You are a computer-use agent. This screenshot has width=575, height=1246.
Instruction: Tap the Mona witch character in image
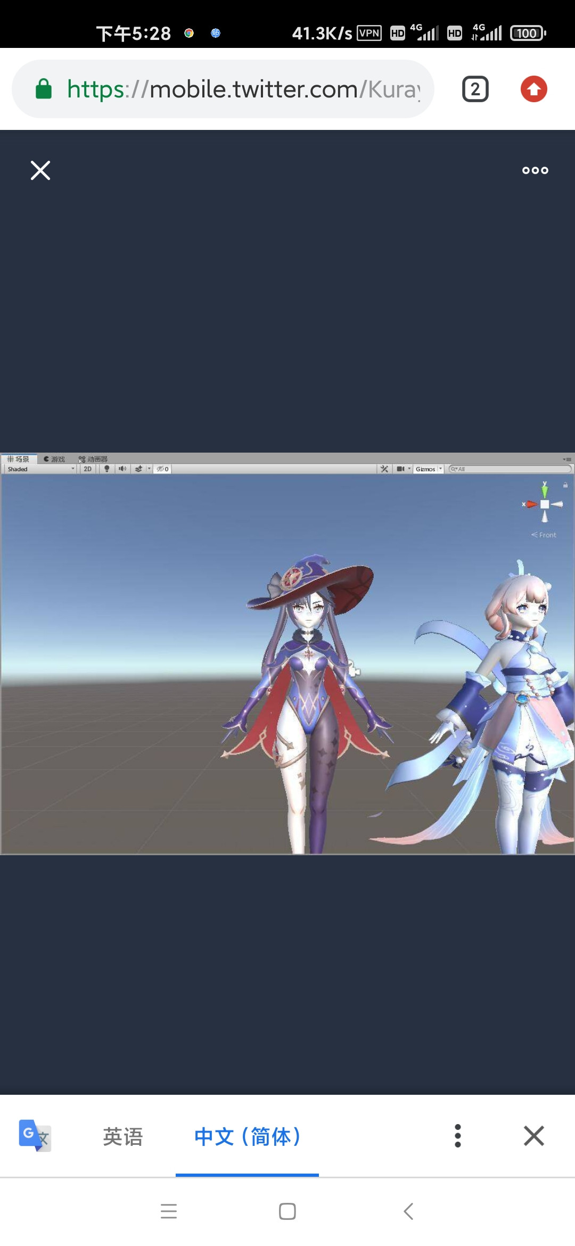coord(309,703)
